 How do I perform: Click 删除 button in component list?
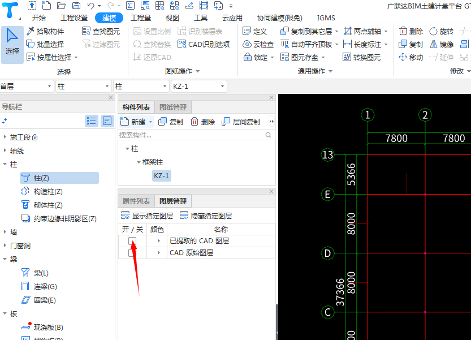(203, 122)
